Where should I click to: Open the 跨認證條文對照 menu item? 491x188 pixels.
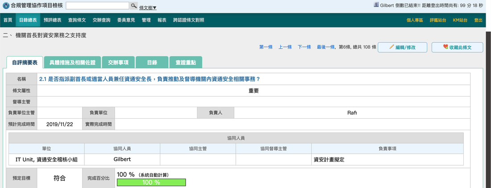click(x=189, y=20)
